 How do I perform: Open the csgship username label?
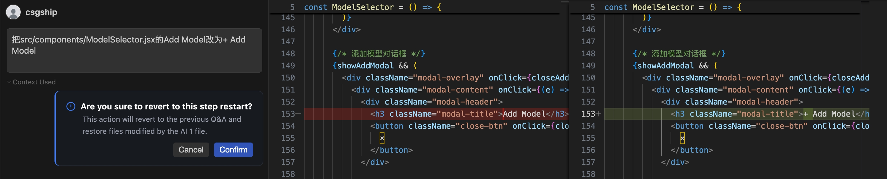click(x=41, y=12)
